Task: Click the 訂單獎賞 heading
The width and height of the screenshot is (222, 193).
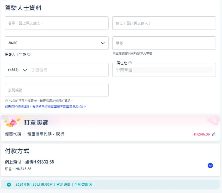Action: [x=36, y=122]
